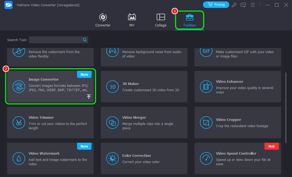Screen dimensions: 292x177
Task: Click the Video Speed Controller gauge icon
Action: 205,158
